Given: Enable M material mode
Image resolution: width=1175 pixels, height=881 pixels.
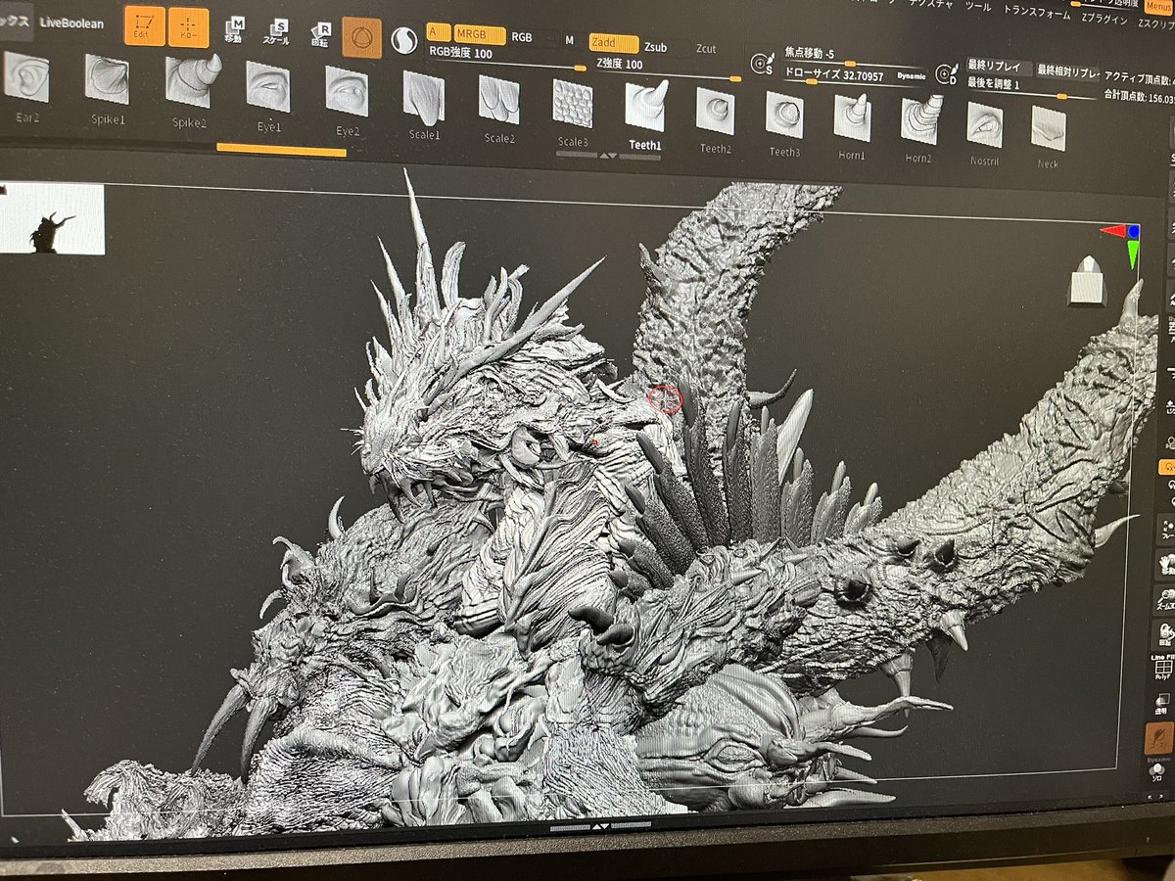Looking at the screenshot, I should pyautogui.click(x=568, y=40).
